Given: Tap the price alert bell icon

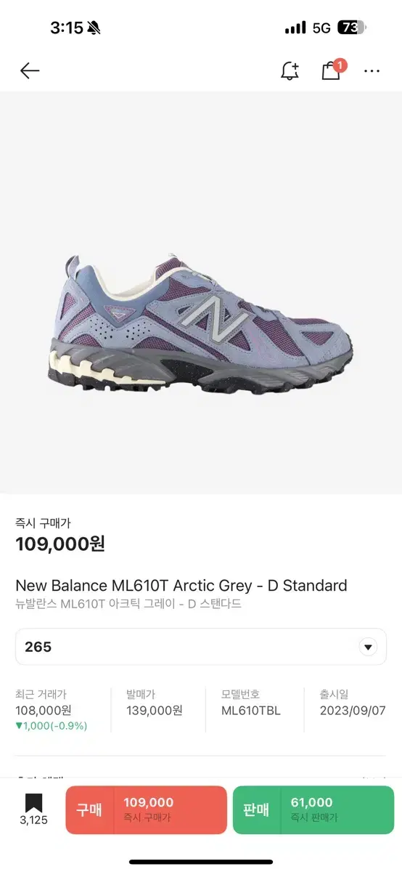Looking at the screenshot, I should 290,70.
